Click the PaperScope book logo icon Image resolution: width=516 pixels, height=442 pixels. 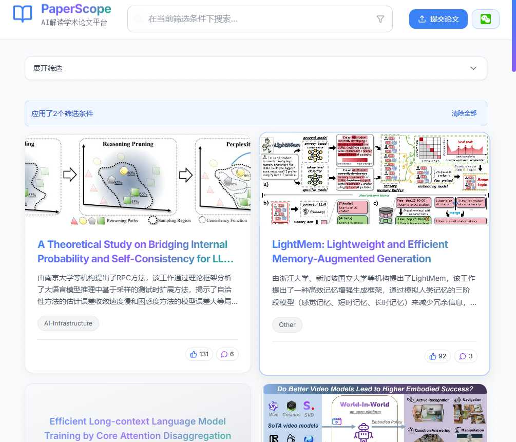23,14
